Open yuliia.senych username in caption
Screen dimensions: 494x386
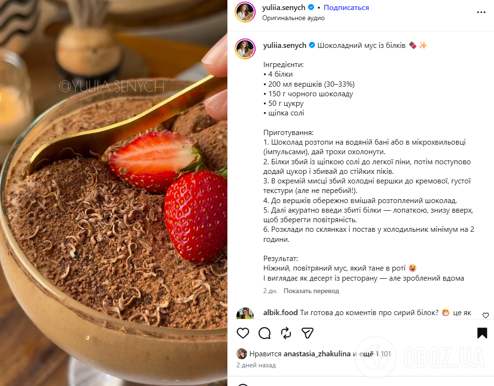(x=284, y=45)
